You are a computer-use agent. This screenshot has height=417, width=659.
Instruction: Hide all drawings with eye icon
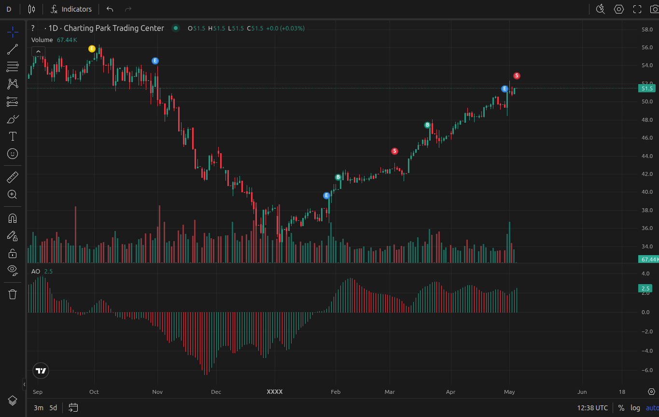[x=13, y=270]
